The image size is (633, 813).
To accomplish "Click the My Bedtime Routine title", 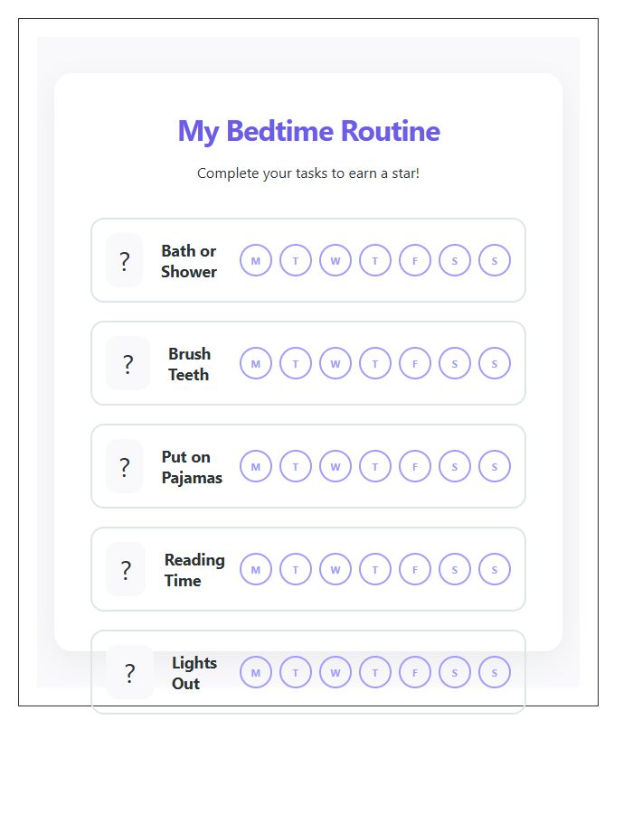I will point(309,131).
